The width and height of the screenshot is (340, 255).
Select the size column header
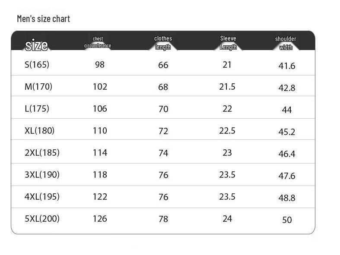coord(36,45)
